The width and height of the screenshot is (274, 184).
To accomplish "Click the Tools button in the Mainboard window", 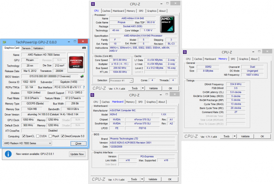I will pyautogui.click(x=134, y=179).
